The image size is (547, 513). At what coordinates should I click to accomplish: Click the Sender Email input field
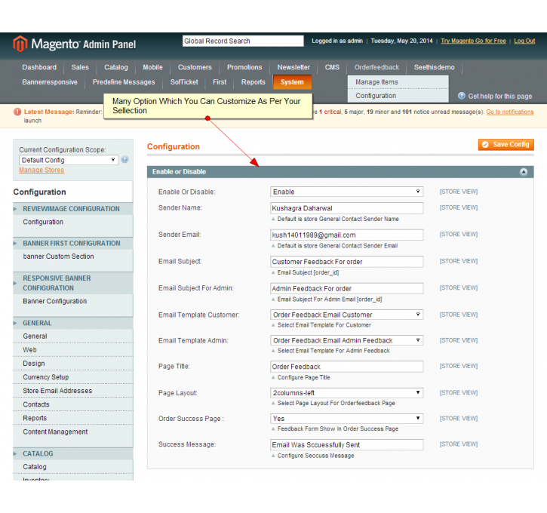pos(347,235)
